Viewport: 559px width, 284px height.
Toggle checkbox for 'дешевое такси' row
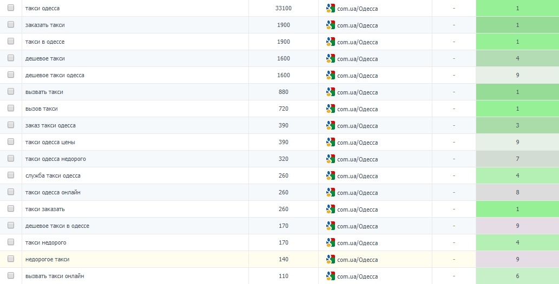point(11,58)
